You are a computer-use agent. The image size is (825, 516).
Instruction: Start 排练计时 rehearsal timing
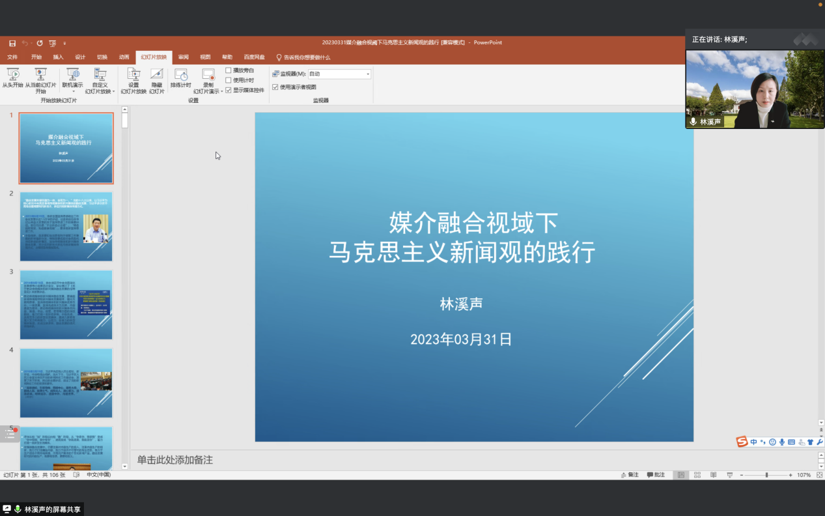pos(180,75)
